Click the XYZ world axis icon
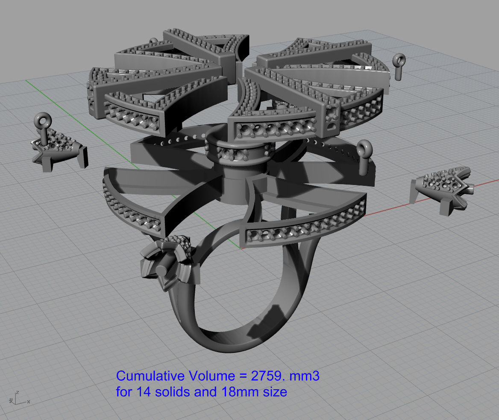Viewport: 499px width, 420px height. tap(19, 398)
